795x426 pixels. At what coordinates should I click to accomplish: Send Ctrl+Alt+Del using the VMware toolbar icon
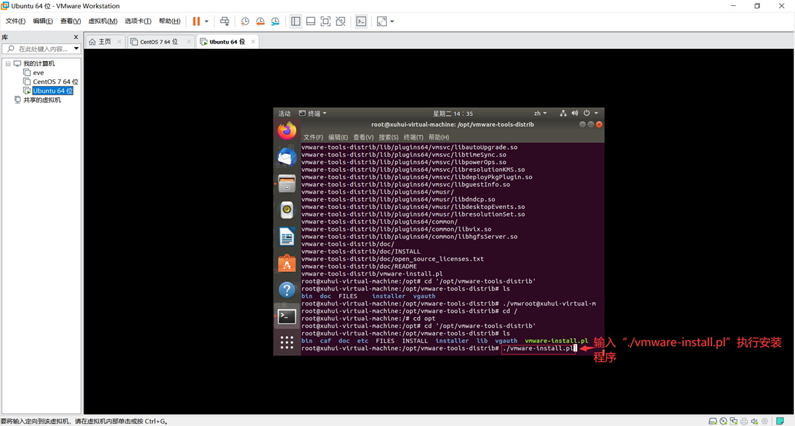coord(225,21)
